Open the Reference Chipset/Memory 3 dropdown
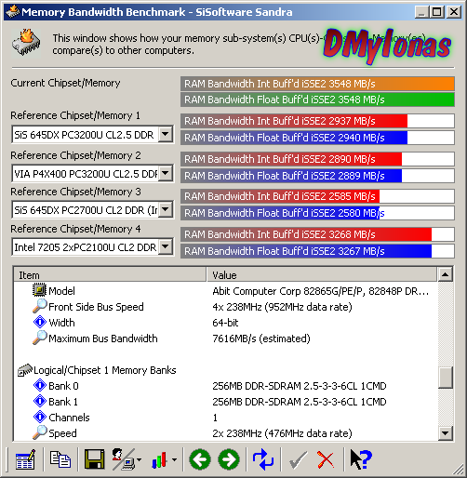The height and width of the screenshot is (478, 467). pos(166,209)
